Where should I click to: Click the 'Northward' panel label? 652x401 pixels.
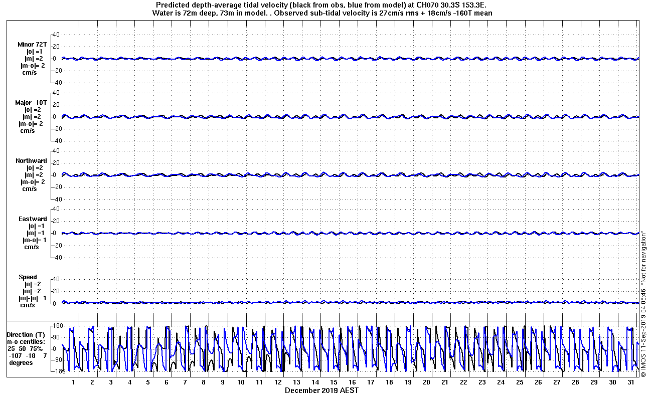(x=31, y=161)
